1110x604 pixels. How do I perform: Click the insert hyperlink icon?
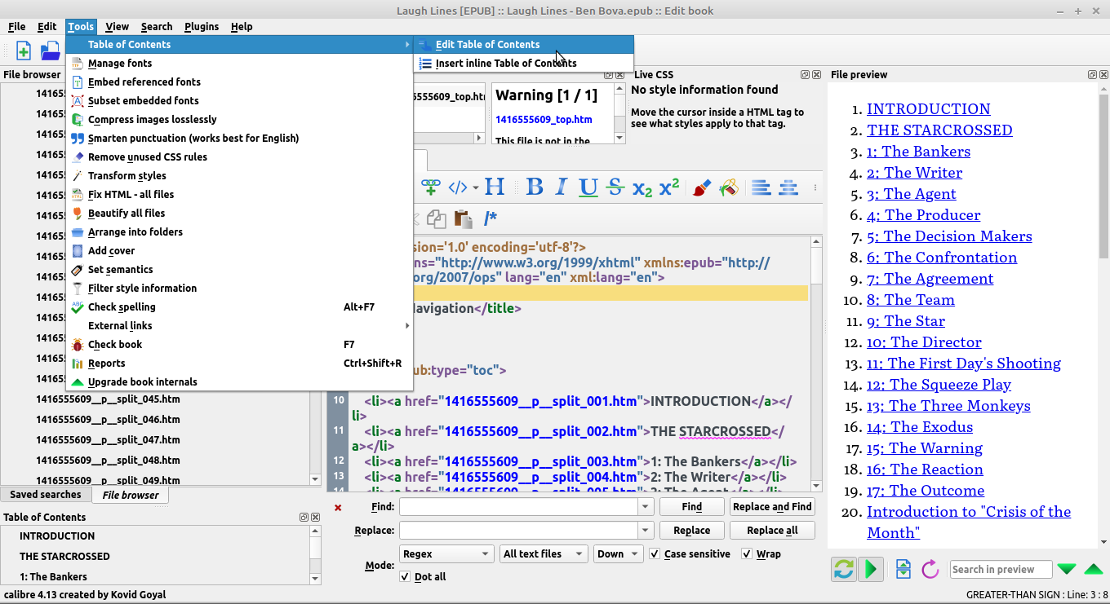click(x=431, y=187)
